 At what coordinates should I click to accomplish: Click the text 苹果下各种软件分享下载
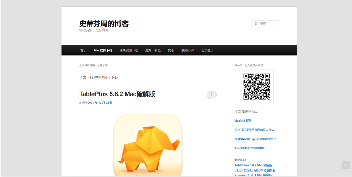pos(99,78)
